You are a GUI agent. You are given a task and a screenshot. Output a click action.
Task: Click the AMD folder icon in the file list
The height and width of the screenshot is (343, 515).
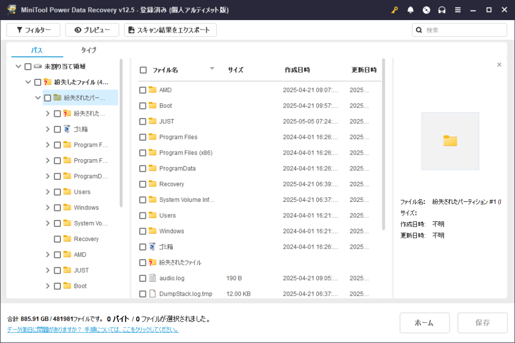pyautogui.click(x=152, y=89)
